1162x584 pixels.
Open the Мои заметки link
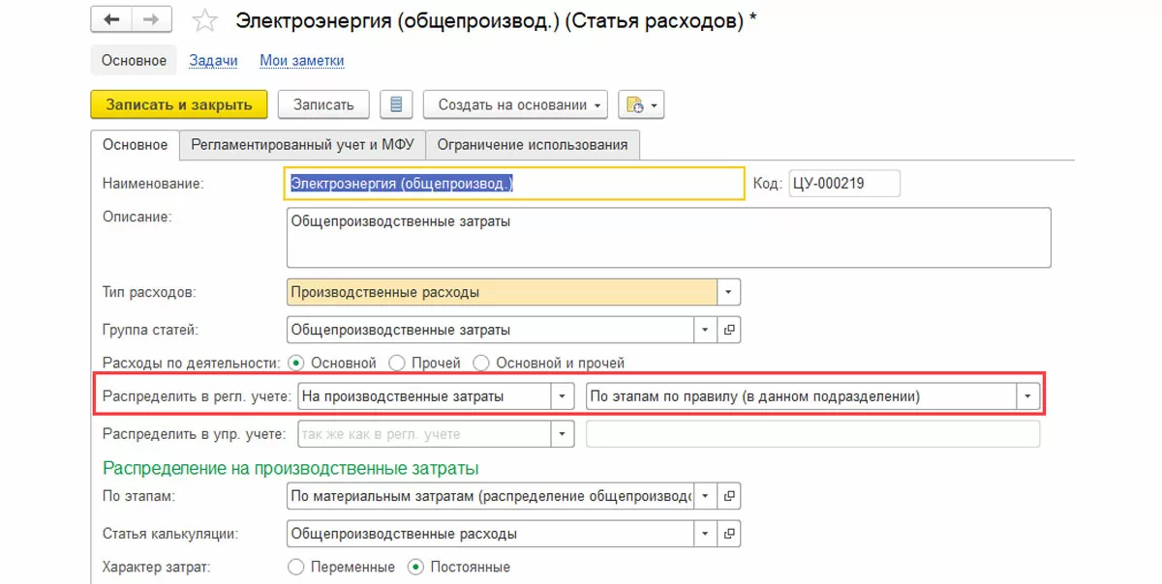click(301, 61)
